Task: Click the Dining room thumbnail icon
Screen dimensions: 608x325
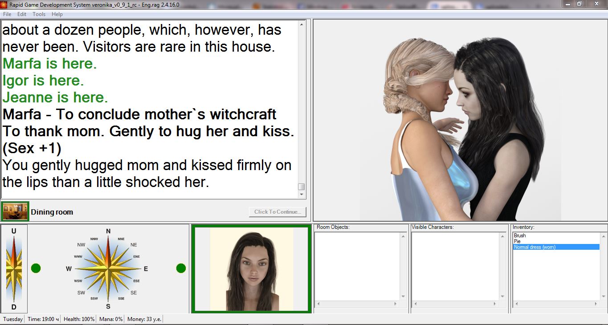Action: pyautogui.click(x=15, y=211)
